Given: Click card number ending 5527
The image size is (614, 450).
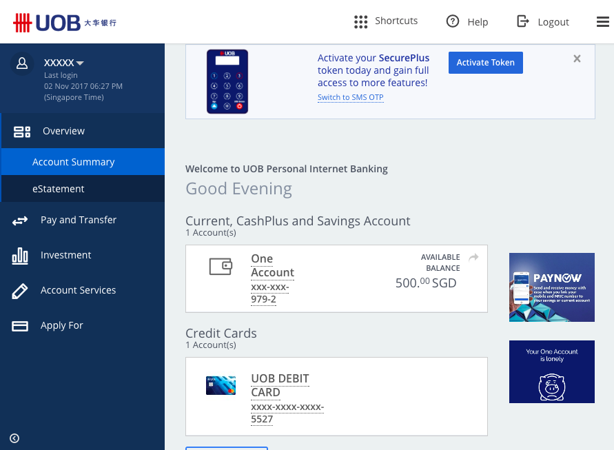Looking at the screenshot, I should tap(287, 413).
